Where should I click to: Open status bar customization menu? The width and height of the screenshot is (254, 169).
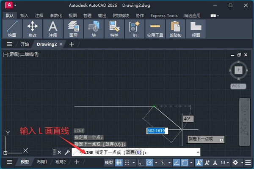(x=248, y=162)
